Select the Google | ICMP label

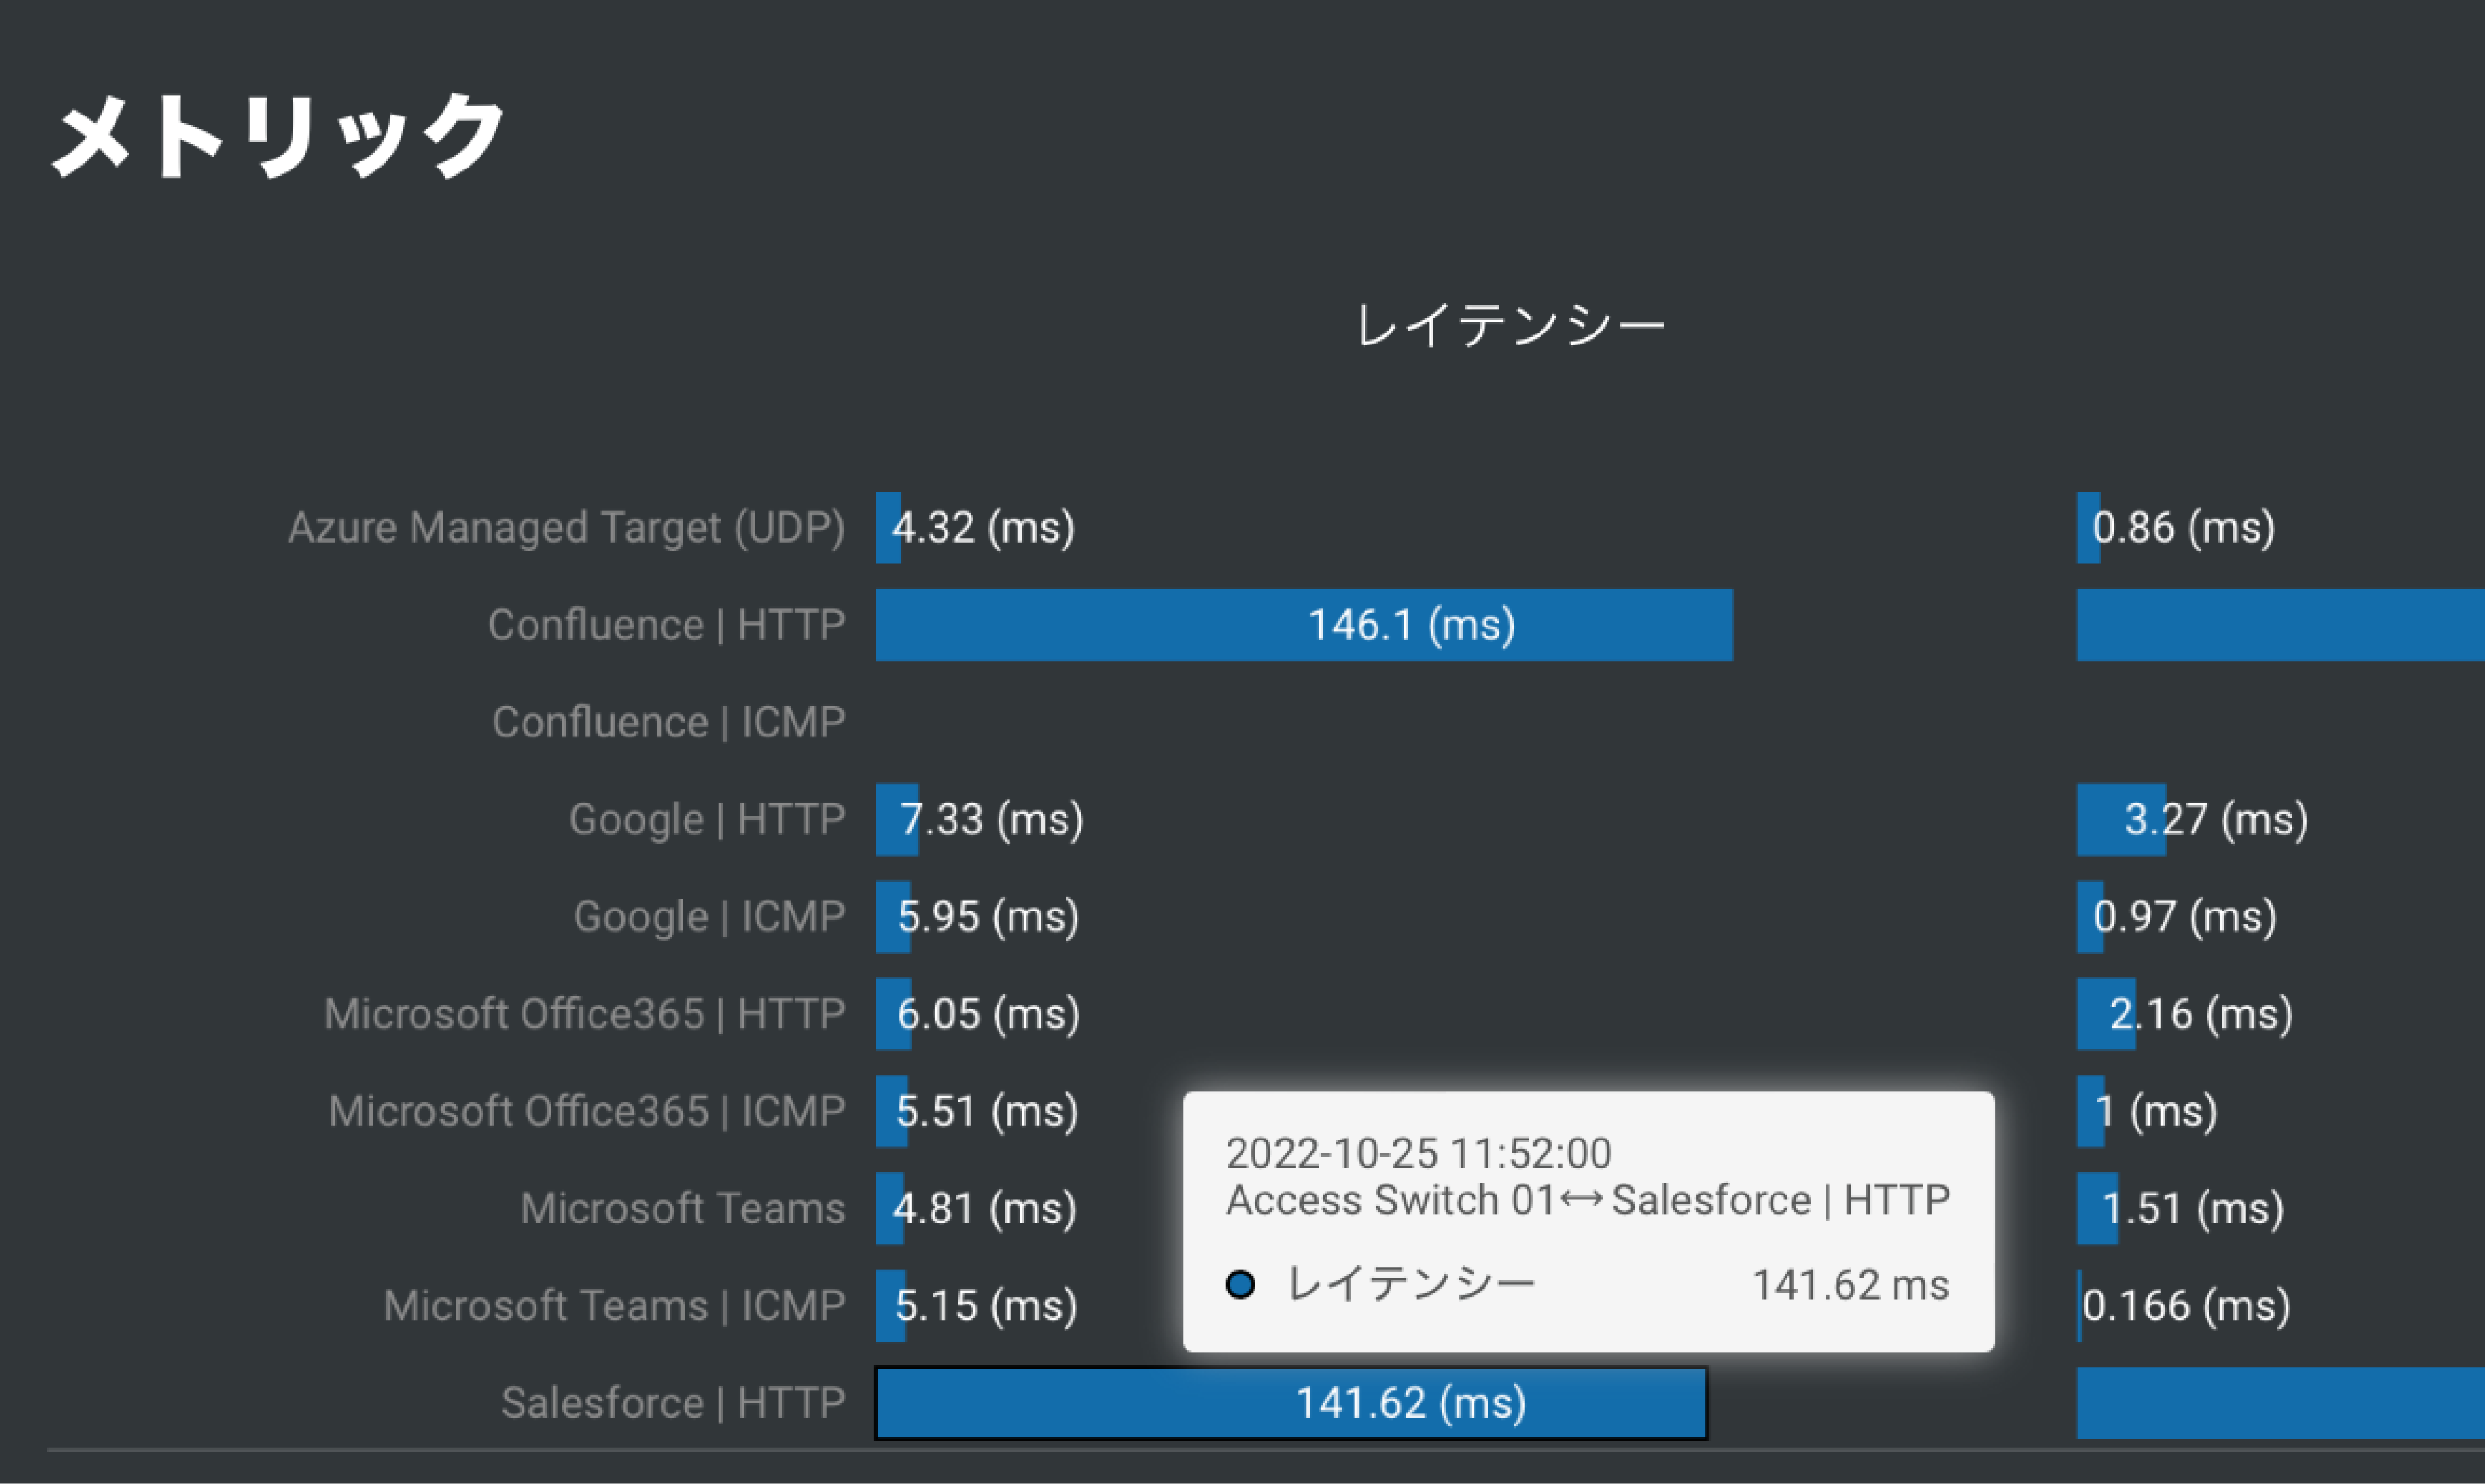(708, 916)
